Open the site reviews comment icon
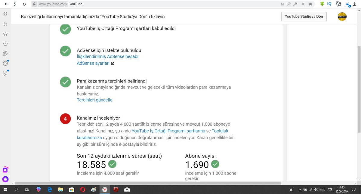Image resolution: width=361 pixels, height=194 pixels. 303,4
